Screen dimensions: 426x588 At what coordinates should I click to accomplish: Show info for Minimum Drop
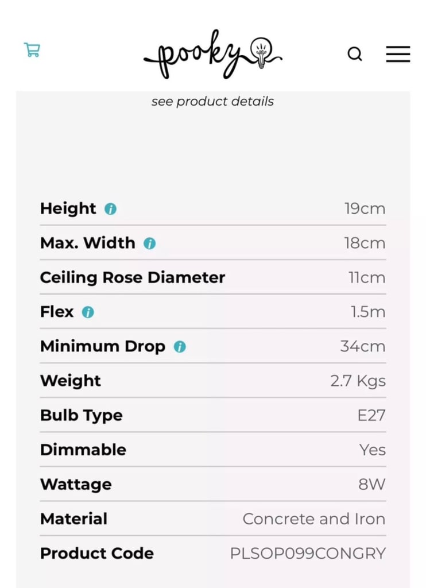point(180,347)
